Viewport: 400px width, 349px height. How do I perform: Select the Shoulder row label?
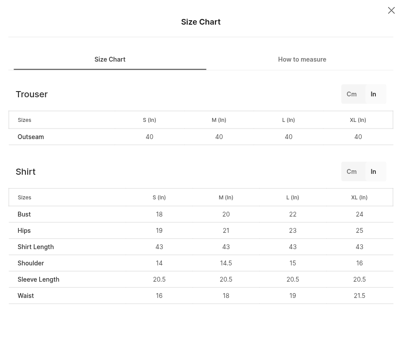(x=31, y=263)
